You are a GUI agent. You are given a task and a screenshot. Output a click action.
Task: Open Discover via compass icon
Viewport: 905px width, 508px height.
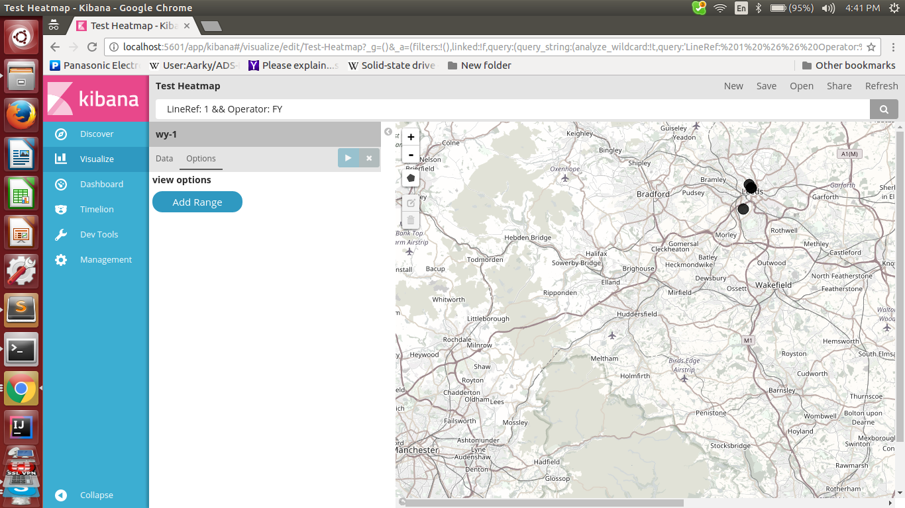click(61, 134)
